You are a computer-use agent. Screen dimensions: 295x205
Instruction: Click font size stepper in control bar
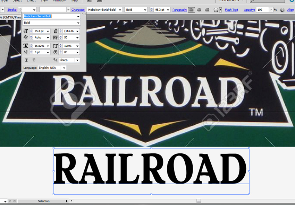[152, 10]
